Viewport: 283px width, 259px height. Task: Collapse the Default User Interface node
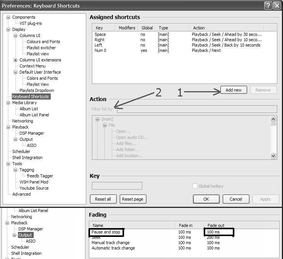click(x=16, y=72)
